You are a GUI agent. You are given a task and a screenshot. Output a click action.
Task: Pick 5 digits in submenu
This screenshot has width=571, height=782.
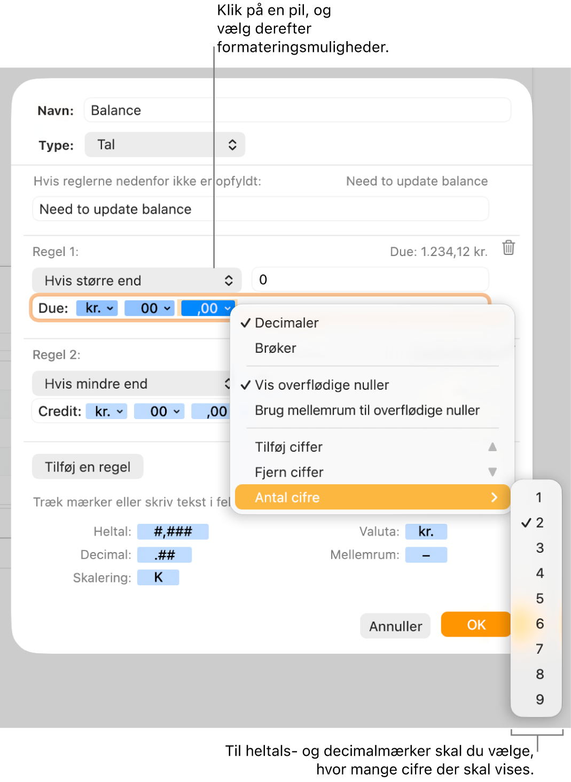tap(536, 598)
